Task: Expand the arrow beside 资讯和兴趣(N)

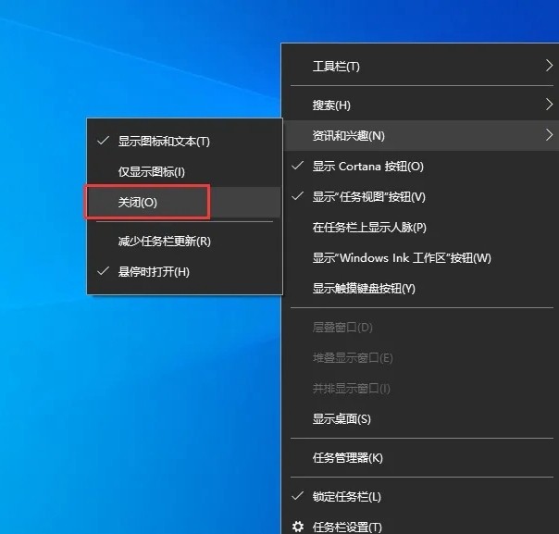Action: coord(550,135)
